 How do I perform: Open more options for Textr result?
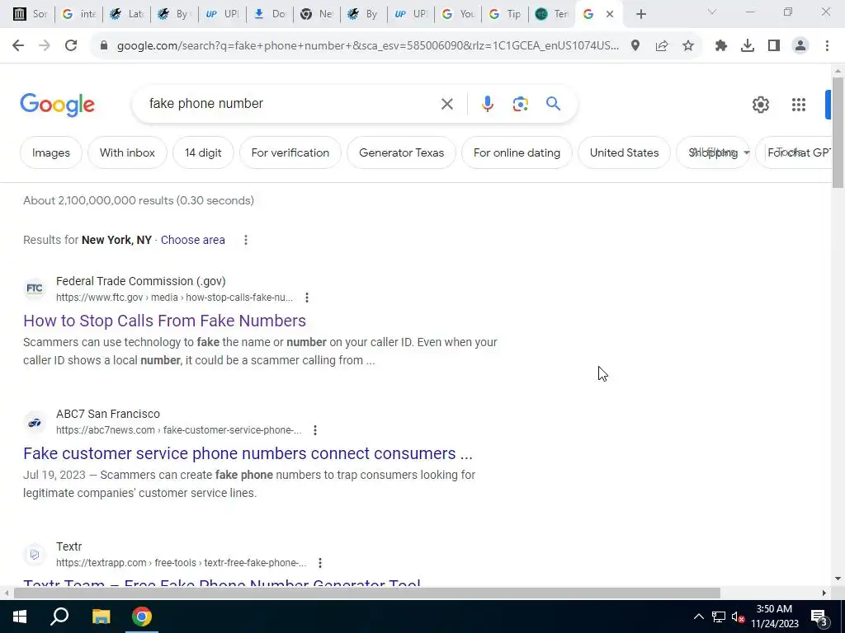320,562
